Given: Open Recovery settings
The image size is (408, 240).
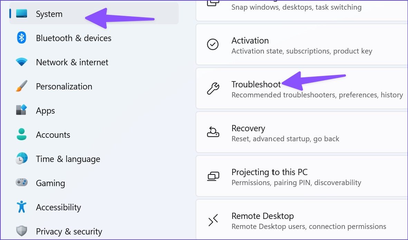Looking at the screenshot, I should 302,132.
